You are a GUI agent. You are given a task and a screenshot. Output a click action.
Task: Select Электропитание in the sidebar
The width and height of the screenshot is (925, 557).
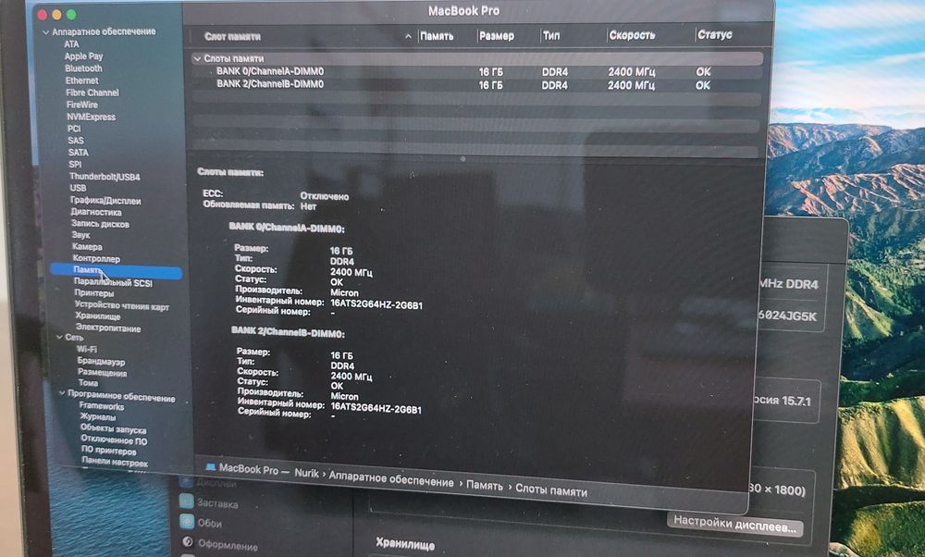108,328
